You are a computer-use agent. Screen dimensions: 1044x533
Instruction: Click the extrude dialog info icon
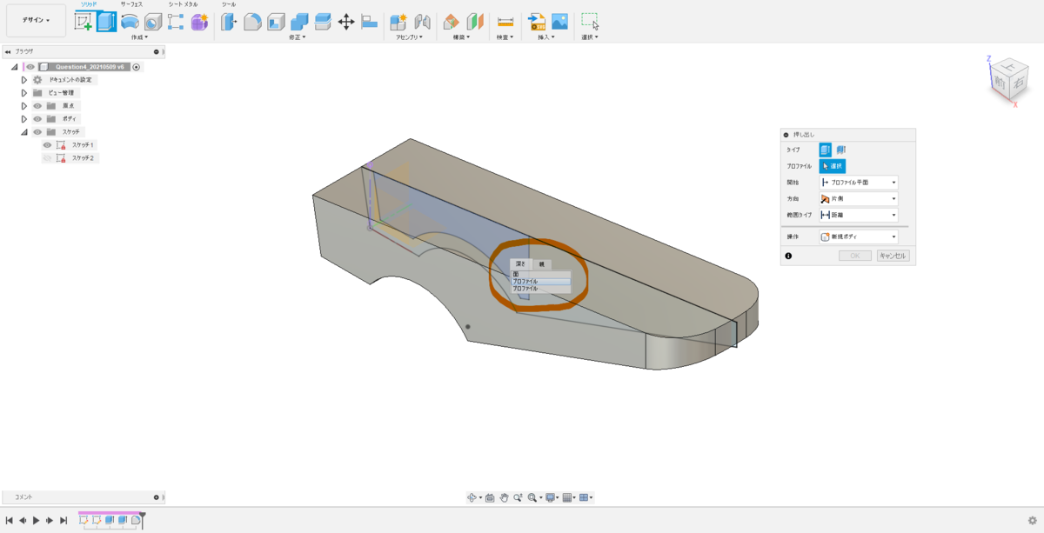tap(788, 256)
